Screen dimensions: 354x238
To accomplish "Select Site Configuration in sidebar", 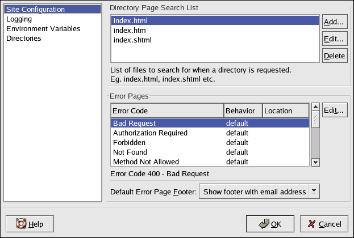I will click(x=35, y=10).
